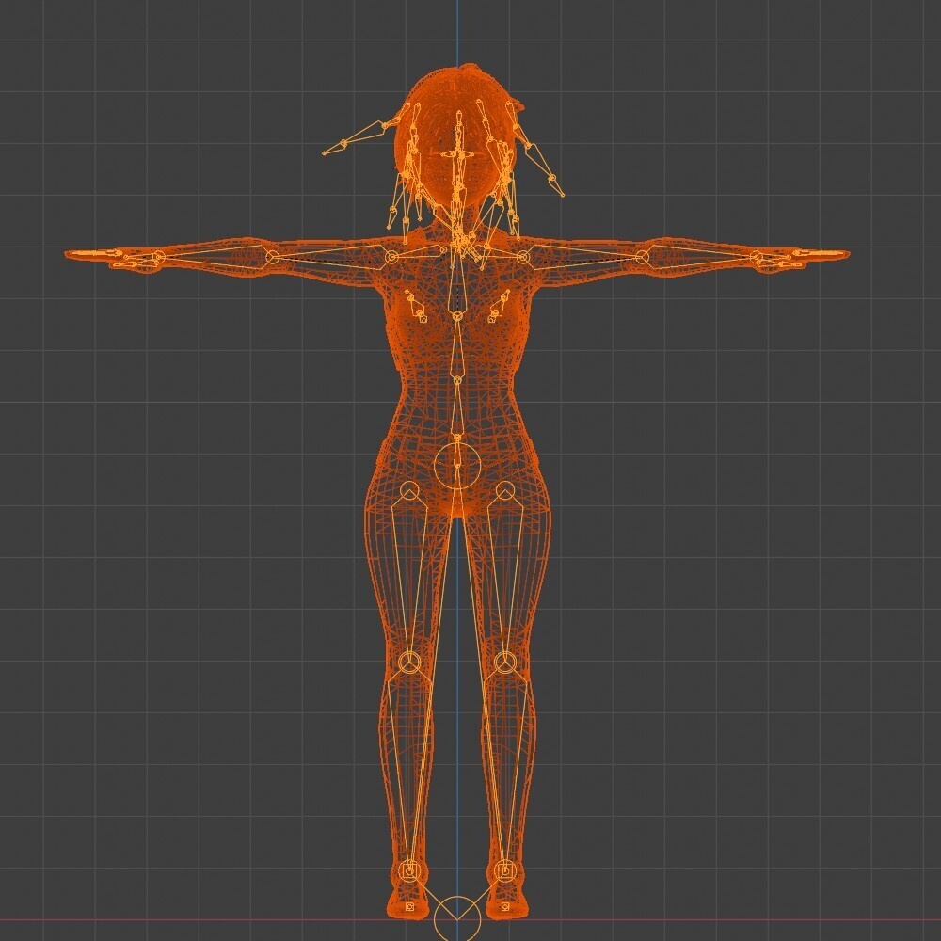Select the wrist joint on the viewer's right hand
The image size is (941, 941).
pos(757,258)
